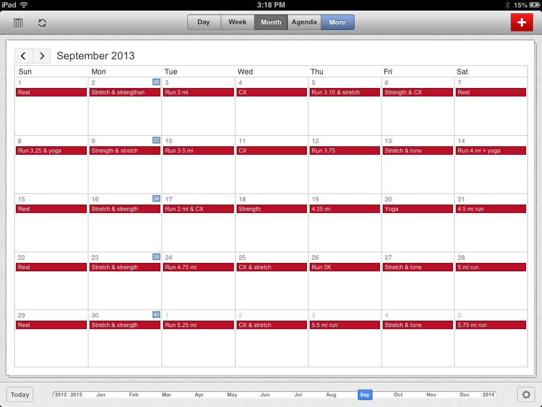The width and height of the screenshot is (542, 407).
Task: Select week number 36 badge
Action: coord(156,82)
